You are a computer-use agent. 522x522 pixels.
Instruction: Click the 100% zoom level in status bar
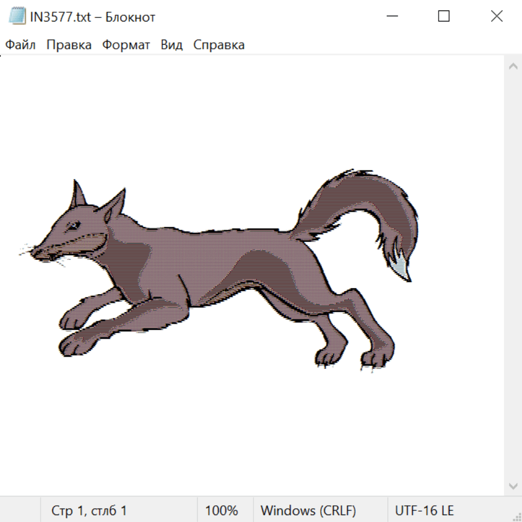pyautogui.click(x=222, y=511)
